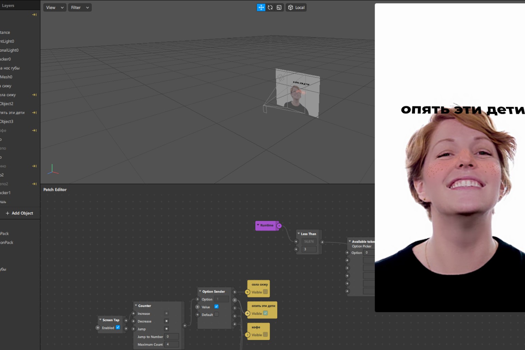Image resolution: width=525 pixels, height=350 pixels.
Task: Click the 'onPack' asset item
Action: 7,242
